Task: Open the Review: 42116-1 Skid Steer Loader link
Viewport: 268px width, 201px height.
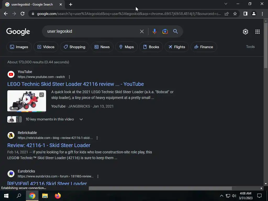Action: 49,145
